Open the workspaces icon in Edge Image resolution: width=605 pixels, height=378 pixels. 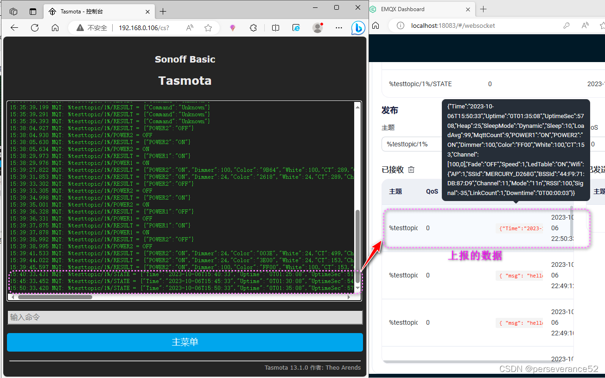pos(13,12)
